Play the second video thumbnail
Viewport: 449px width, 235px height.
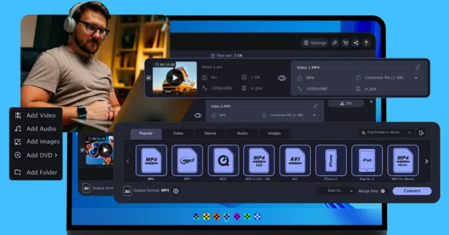[105, 150]
